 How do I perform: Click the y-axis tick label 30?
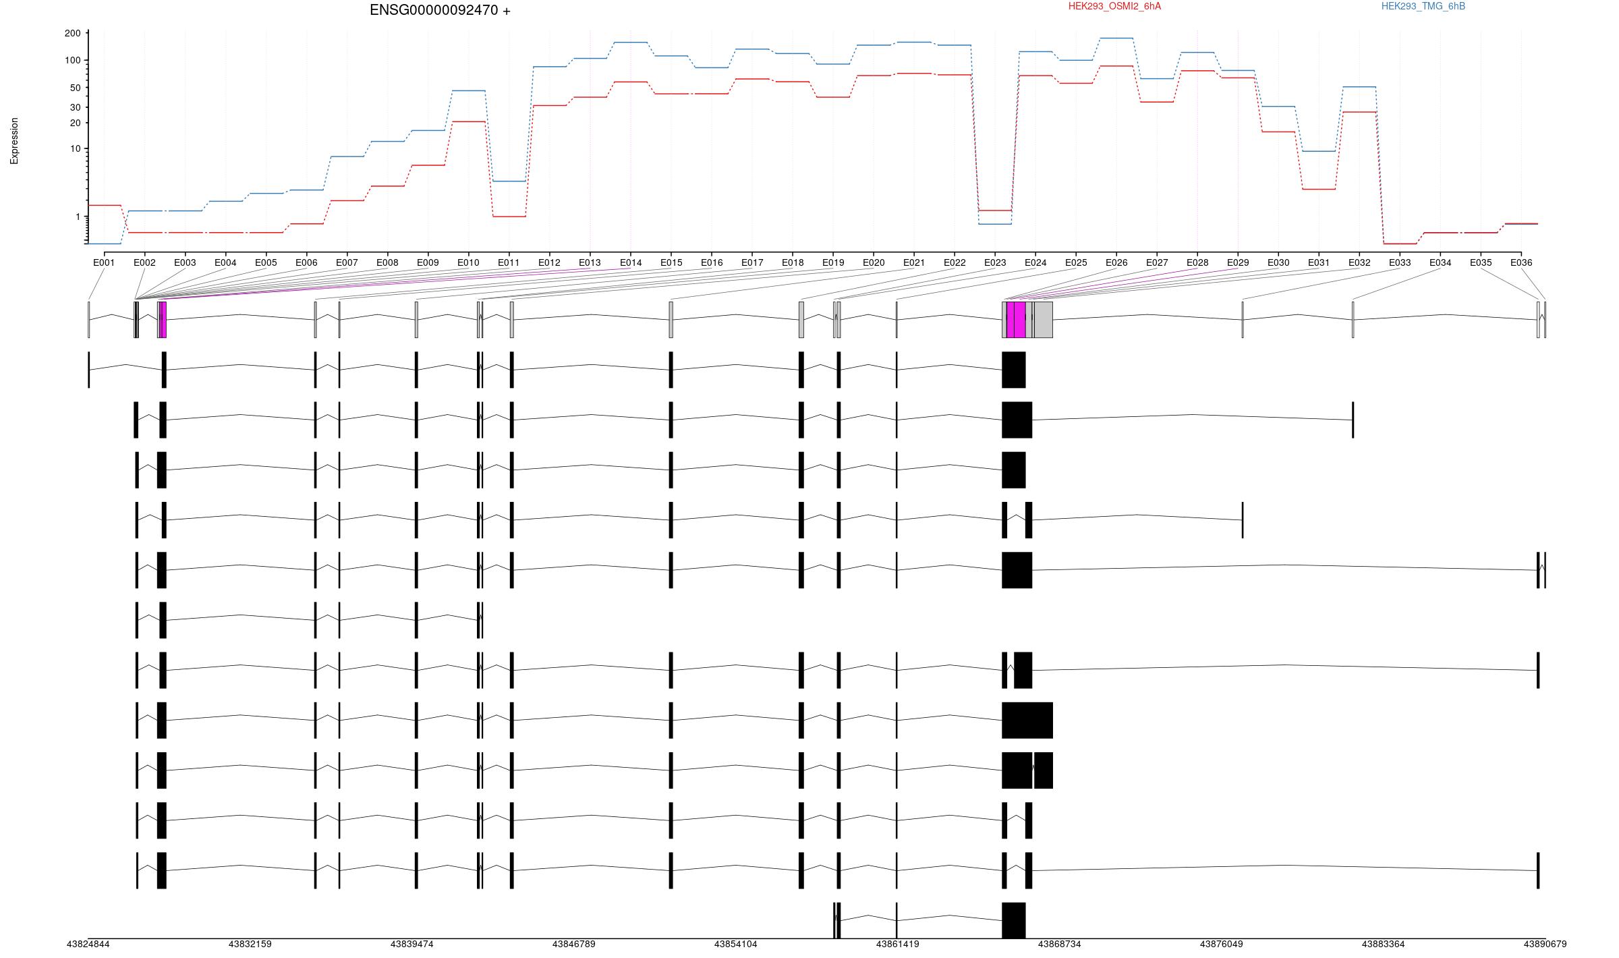76,107
